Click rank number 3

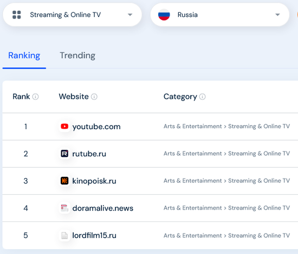25,181
